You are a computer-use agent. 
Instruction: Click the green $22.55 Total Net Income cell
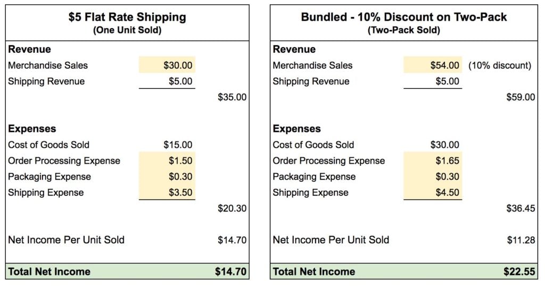(519, 272)
